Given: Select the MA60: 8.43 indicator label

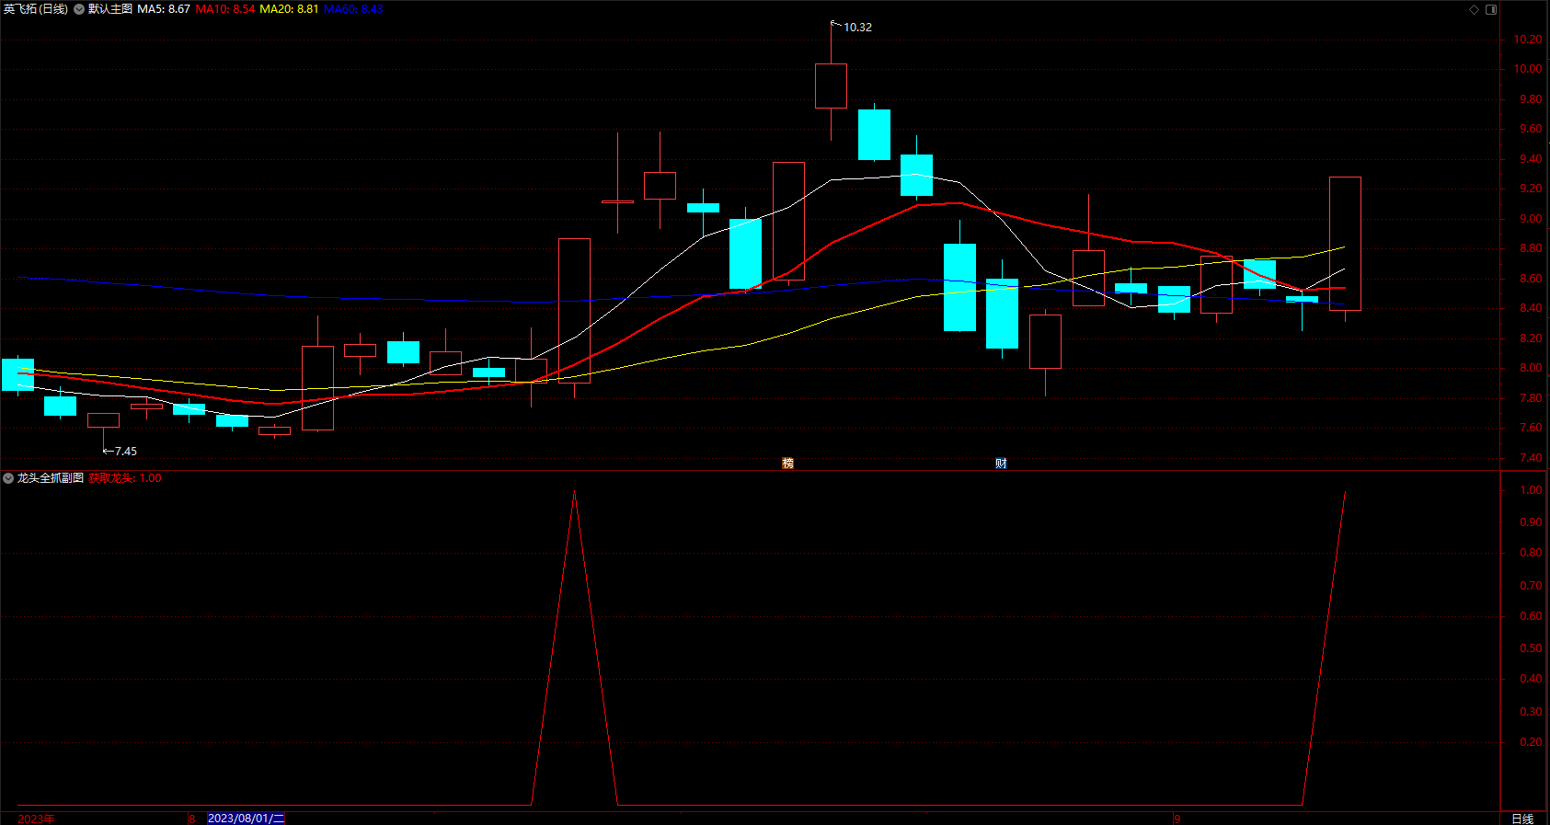Looking at the screenshot, I should (x=353, y=9).
